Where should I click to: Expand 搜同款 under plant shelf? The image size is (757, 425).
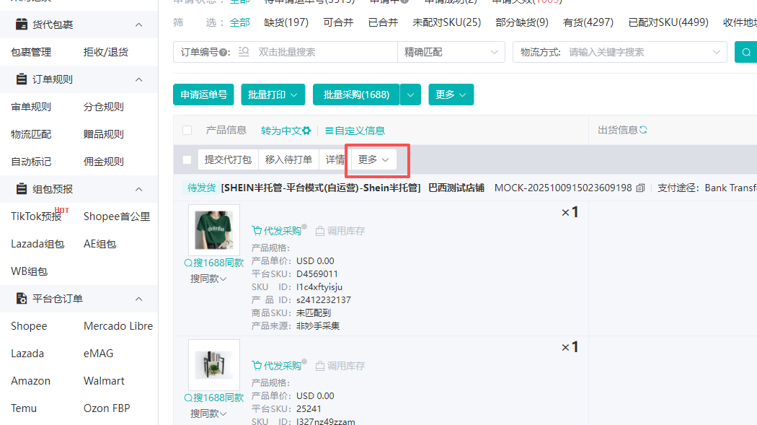[208, 413]
